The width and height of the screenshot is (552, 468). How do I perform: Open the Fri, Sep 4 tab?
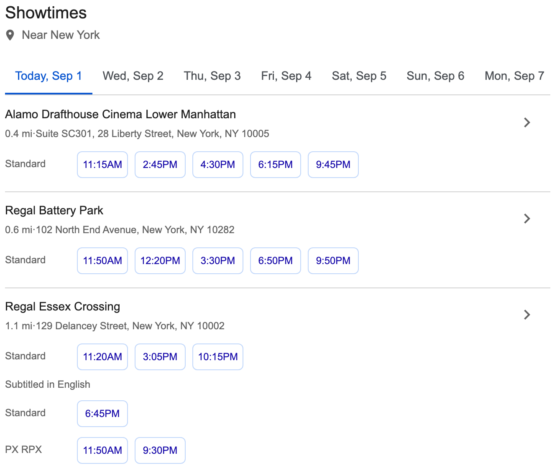pos(286,76)
